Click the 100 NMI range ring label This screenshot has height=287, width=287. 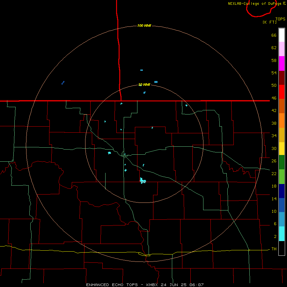pyautogui.click(x=144, y=26)
